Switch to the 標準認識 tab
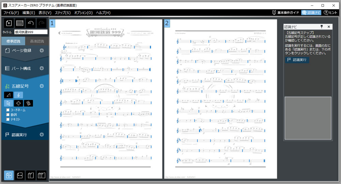 point(13,41)
